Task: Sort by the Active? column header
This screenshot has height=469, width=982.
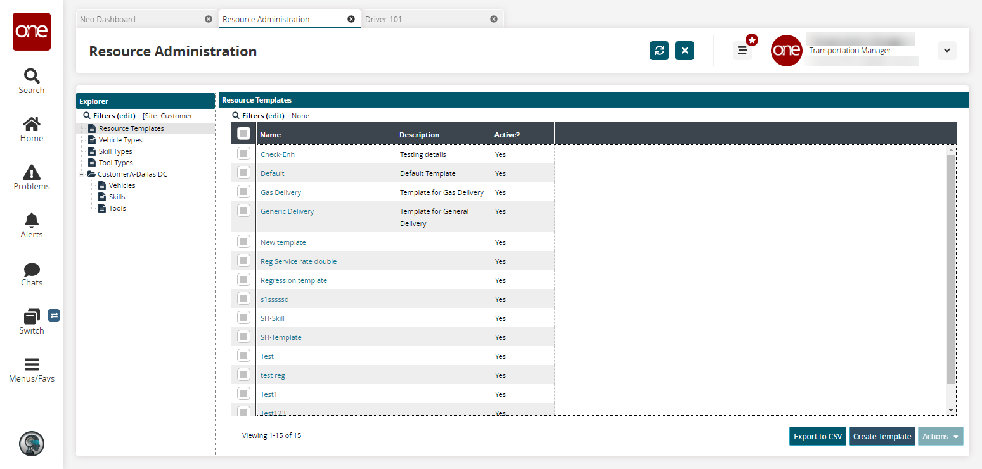Action: pyautogui.click(x=523, y=134)
